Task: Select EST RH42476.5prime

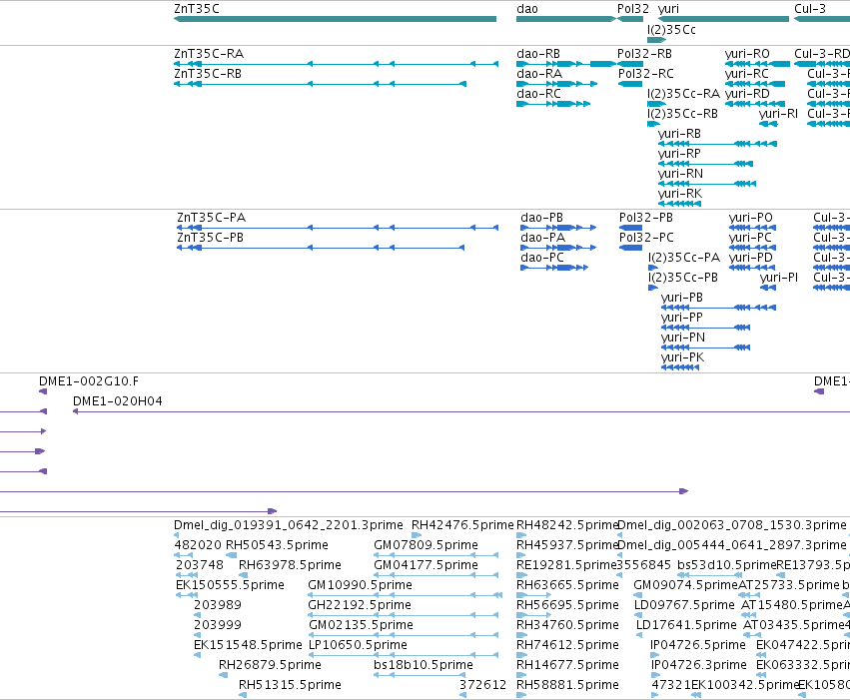Action: 417,535
